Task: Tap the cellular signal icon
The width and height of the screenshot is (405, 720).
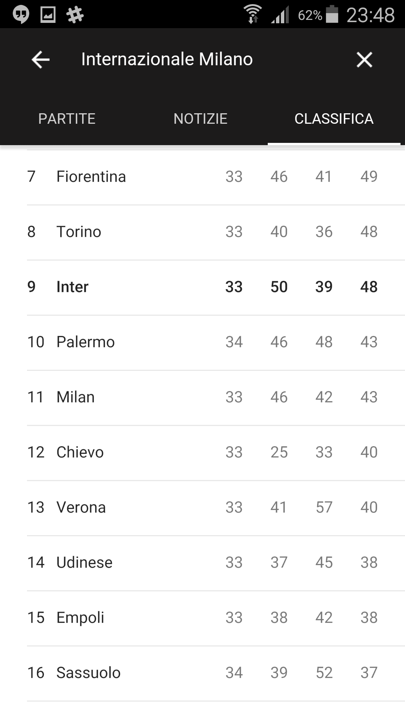Action: (280, 15)
